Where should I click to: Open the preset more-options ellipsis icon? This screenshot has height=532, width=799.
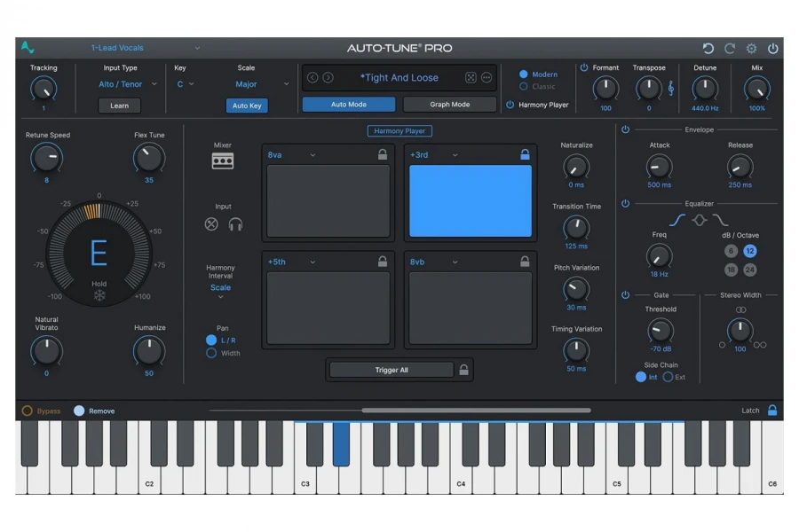487,77
